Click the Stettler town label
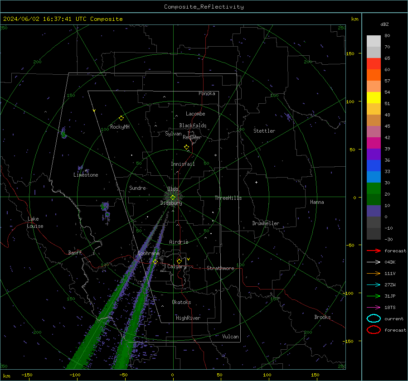 coord(264,131)
